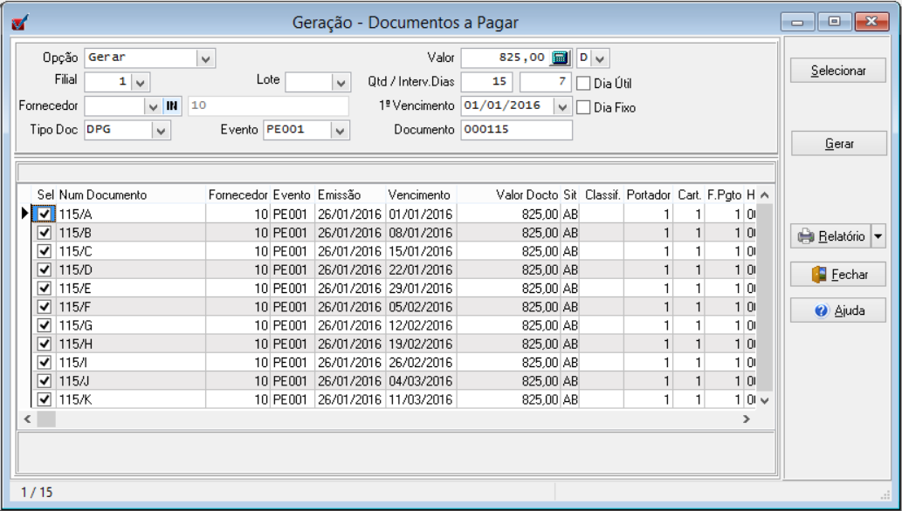The height and width of the screenshot is (511, 902).
Task: Click the grid's vertical scroll down arrow
Action: click(x=764, y=400)
